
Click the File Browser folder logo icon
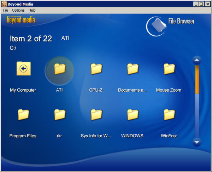coord(156,26)
